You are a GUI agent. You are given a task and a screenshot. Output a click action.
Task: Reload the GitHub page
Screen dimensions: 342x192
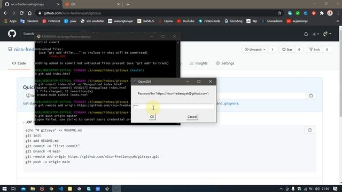(x=21, y=13)
